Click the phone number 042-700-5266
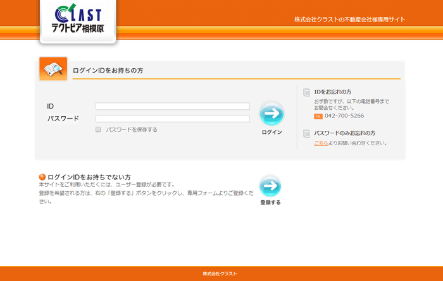The height and width of the screenshot is (281, 443). pyautogui.click(x=344, y=116)
